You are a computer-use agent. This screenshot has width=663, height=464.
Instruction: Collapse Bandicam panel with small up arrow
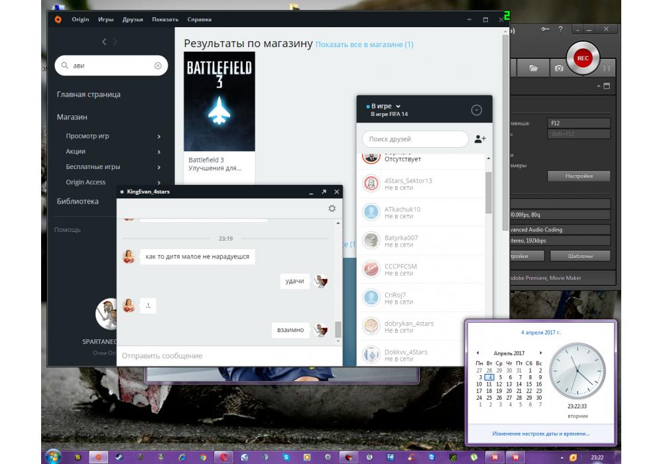point(599,86)
